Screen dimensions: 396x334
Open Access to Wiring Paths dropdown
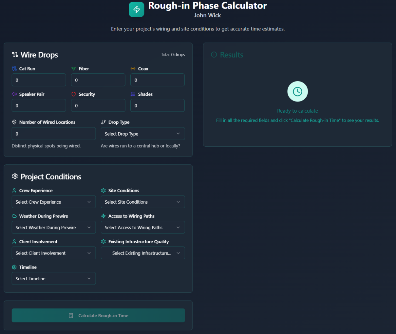pos(142,228)
